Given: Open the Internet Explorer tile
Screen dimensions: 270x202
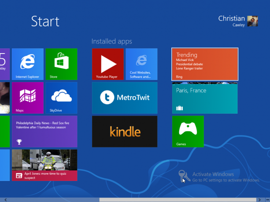Looking at the screenshot, I should [x=28, y=64].
